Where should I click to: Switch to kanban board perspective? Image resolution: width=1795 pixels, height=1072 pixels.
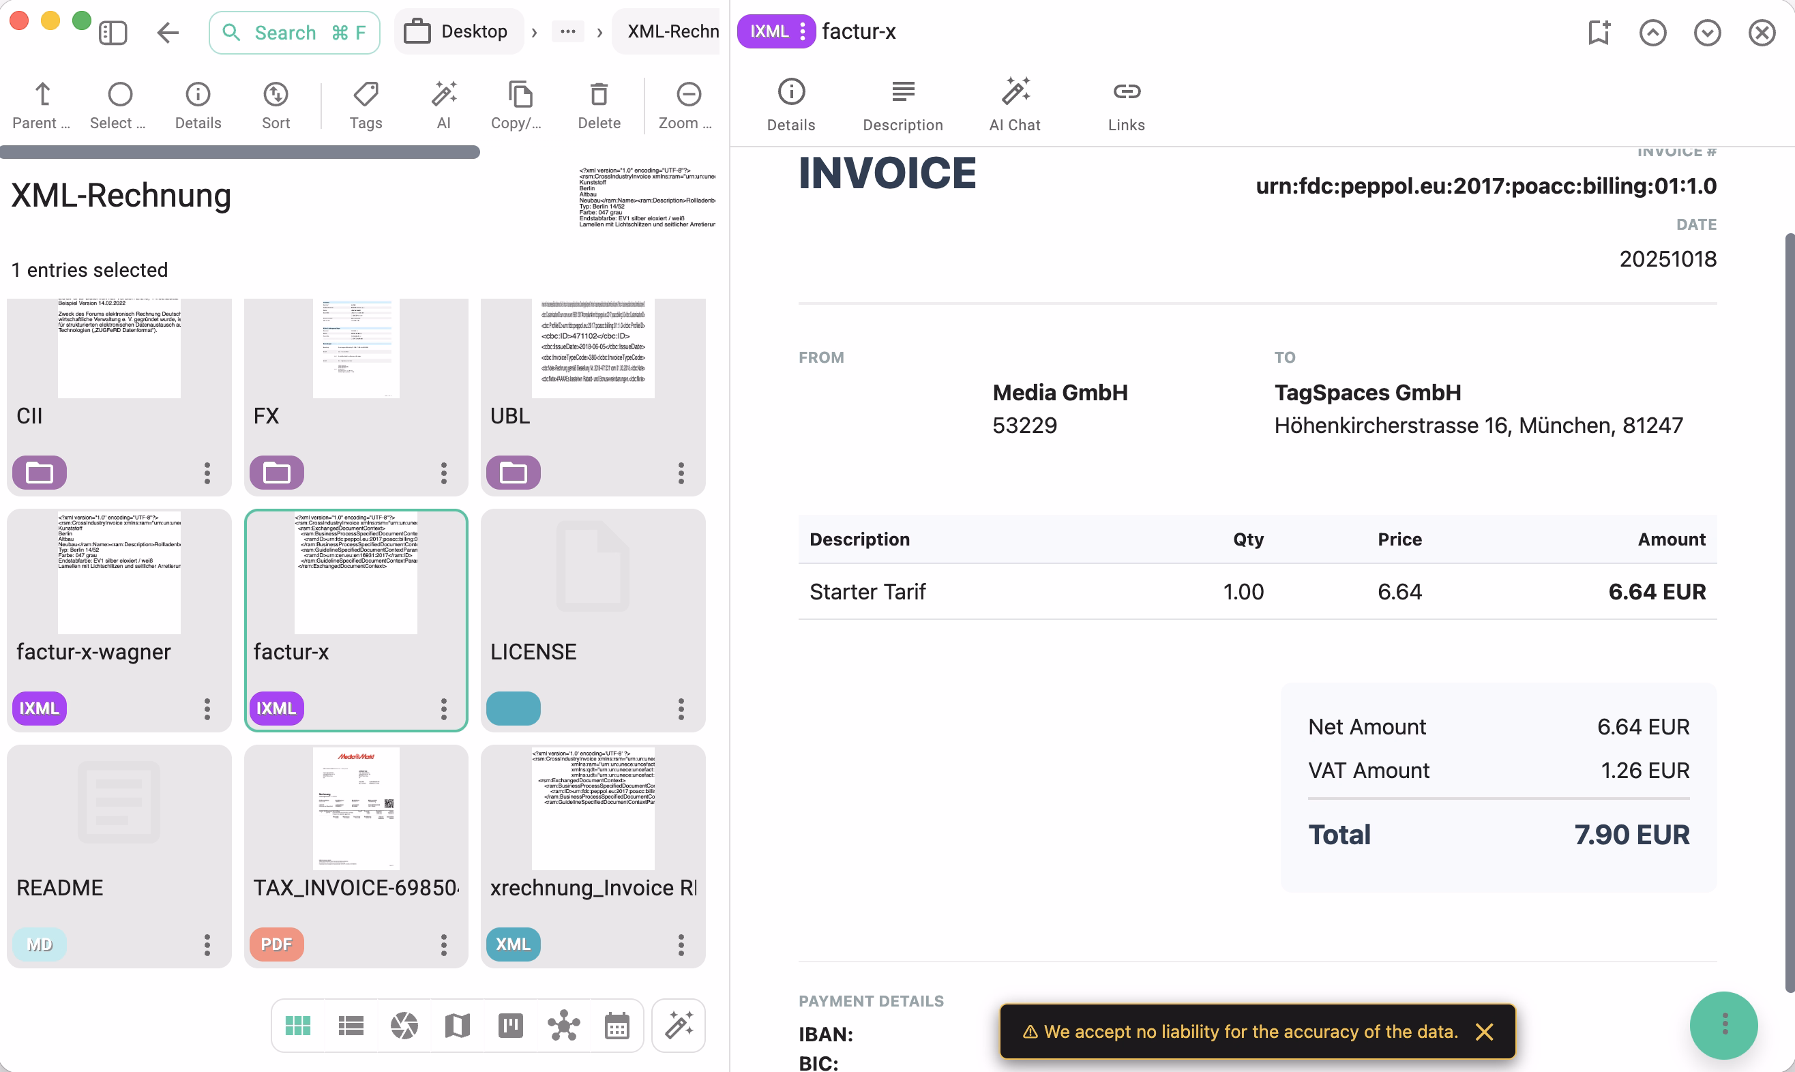coord(511,1026)
